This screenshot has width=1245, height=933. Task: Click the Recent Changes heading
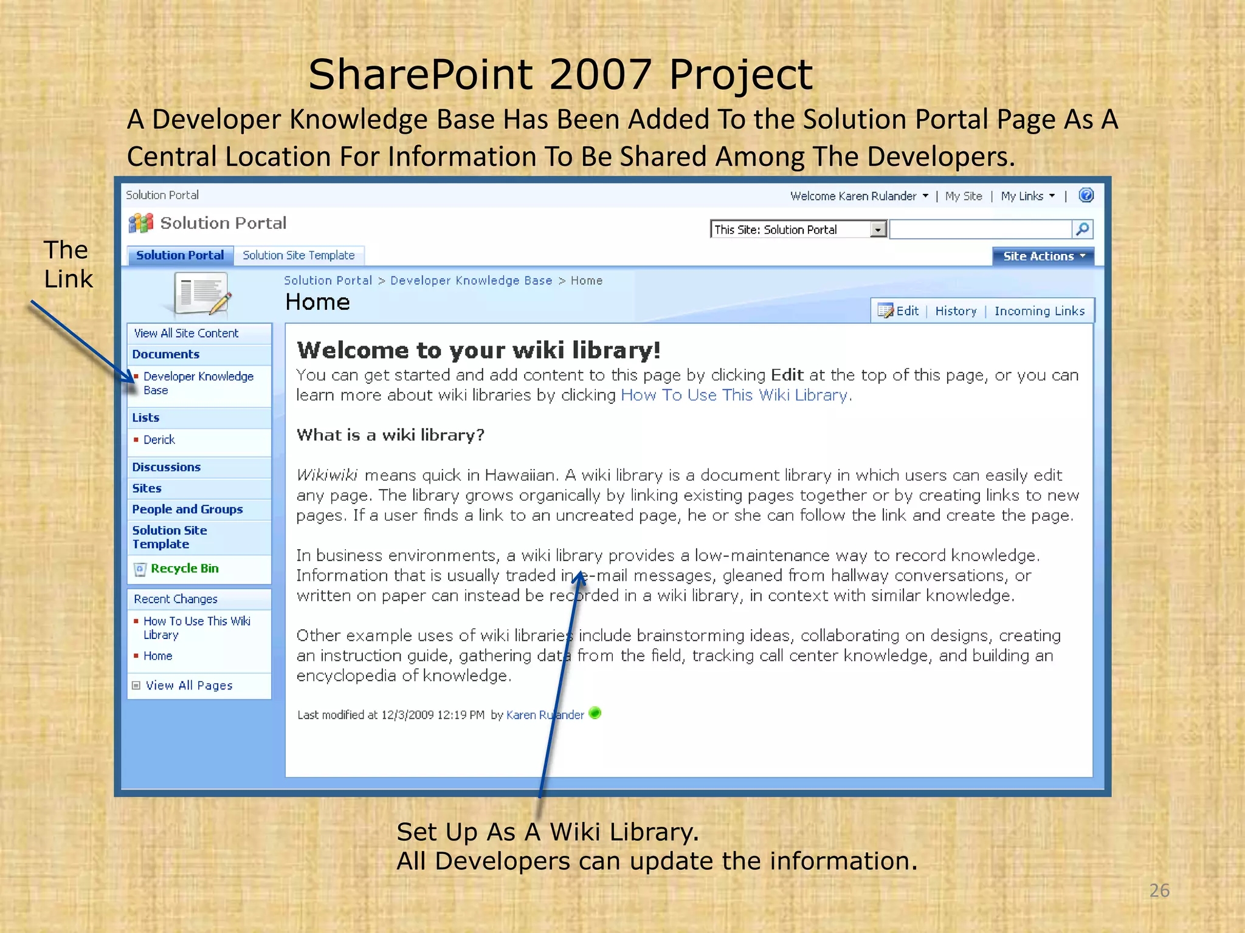click(x=176, y=599)
